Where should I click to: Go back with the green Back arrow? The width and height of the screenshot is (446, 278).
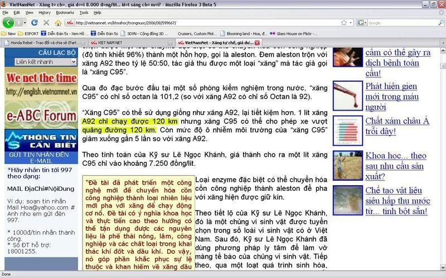(x=8, y=23)
